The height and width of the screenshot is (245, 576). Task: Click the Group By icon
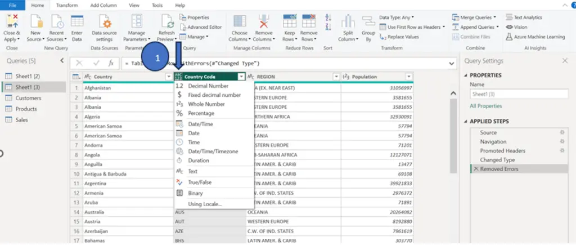[368, 21]
